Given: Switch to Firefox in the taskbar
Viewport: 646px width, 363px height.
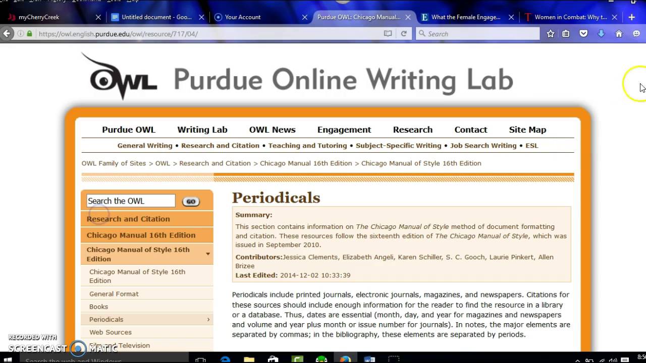Looking at the screenshot, I should (x=345, y=359).
